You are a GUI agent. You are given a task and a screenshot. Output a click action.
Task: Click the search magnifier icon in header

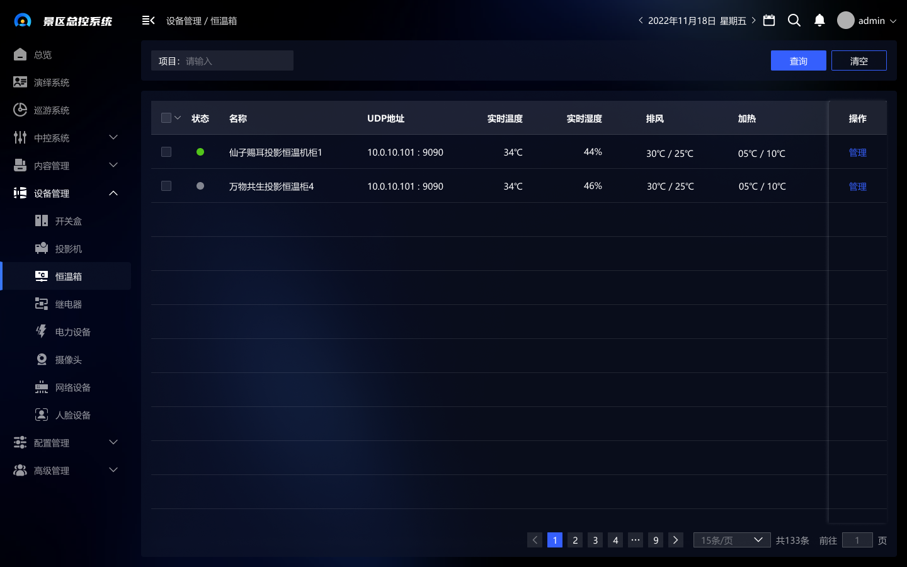pyautogui.click(x=794, y=21)
